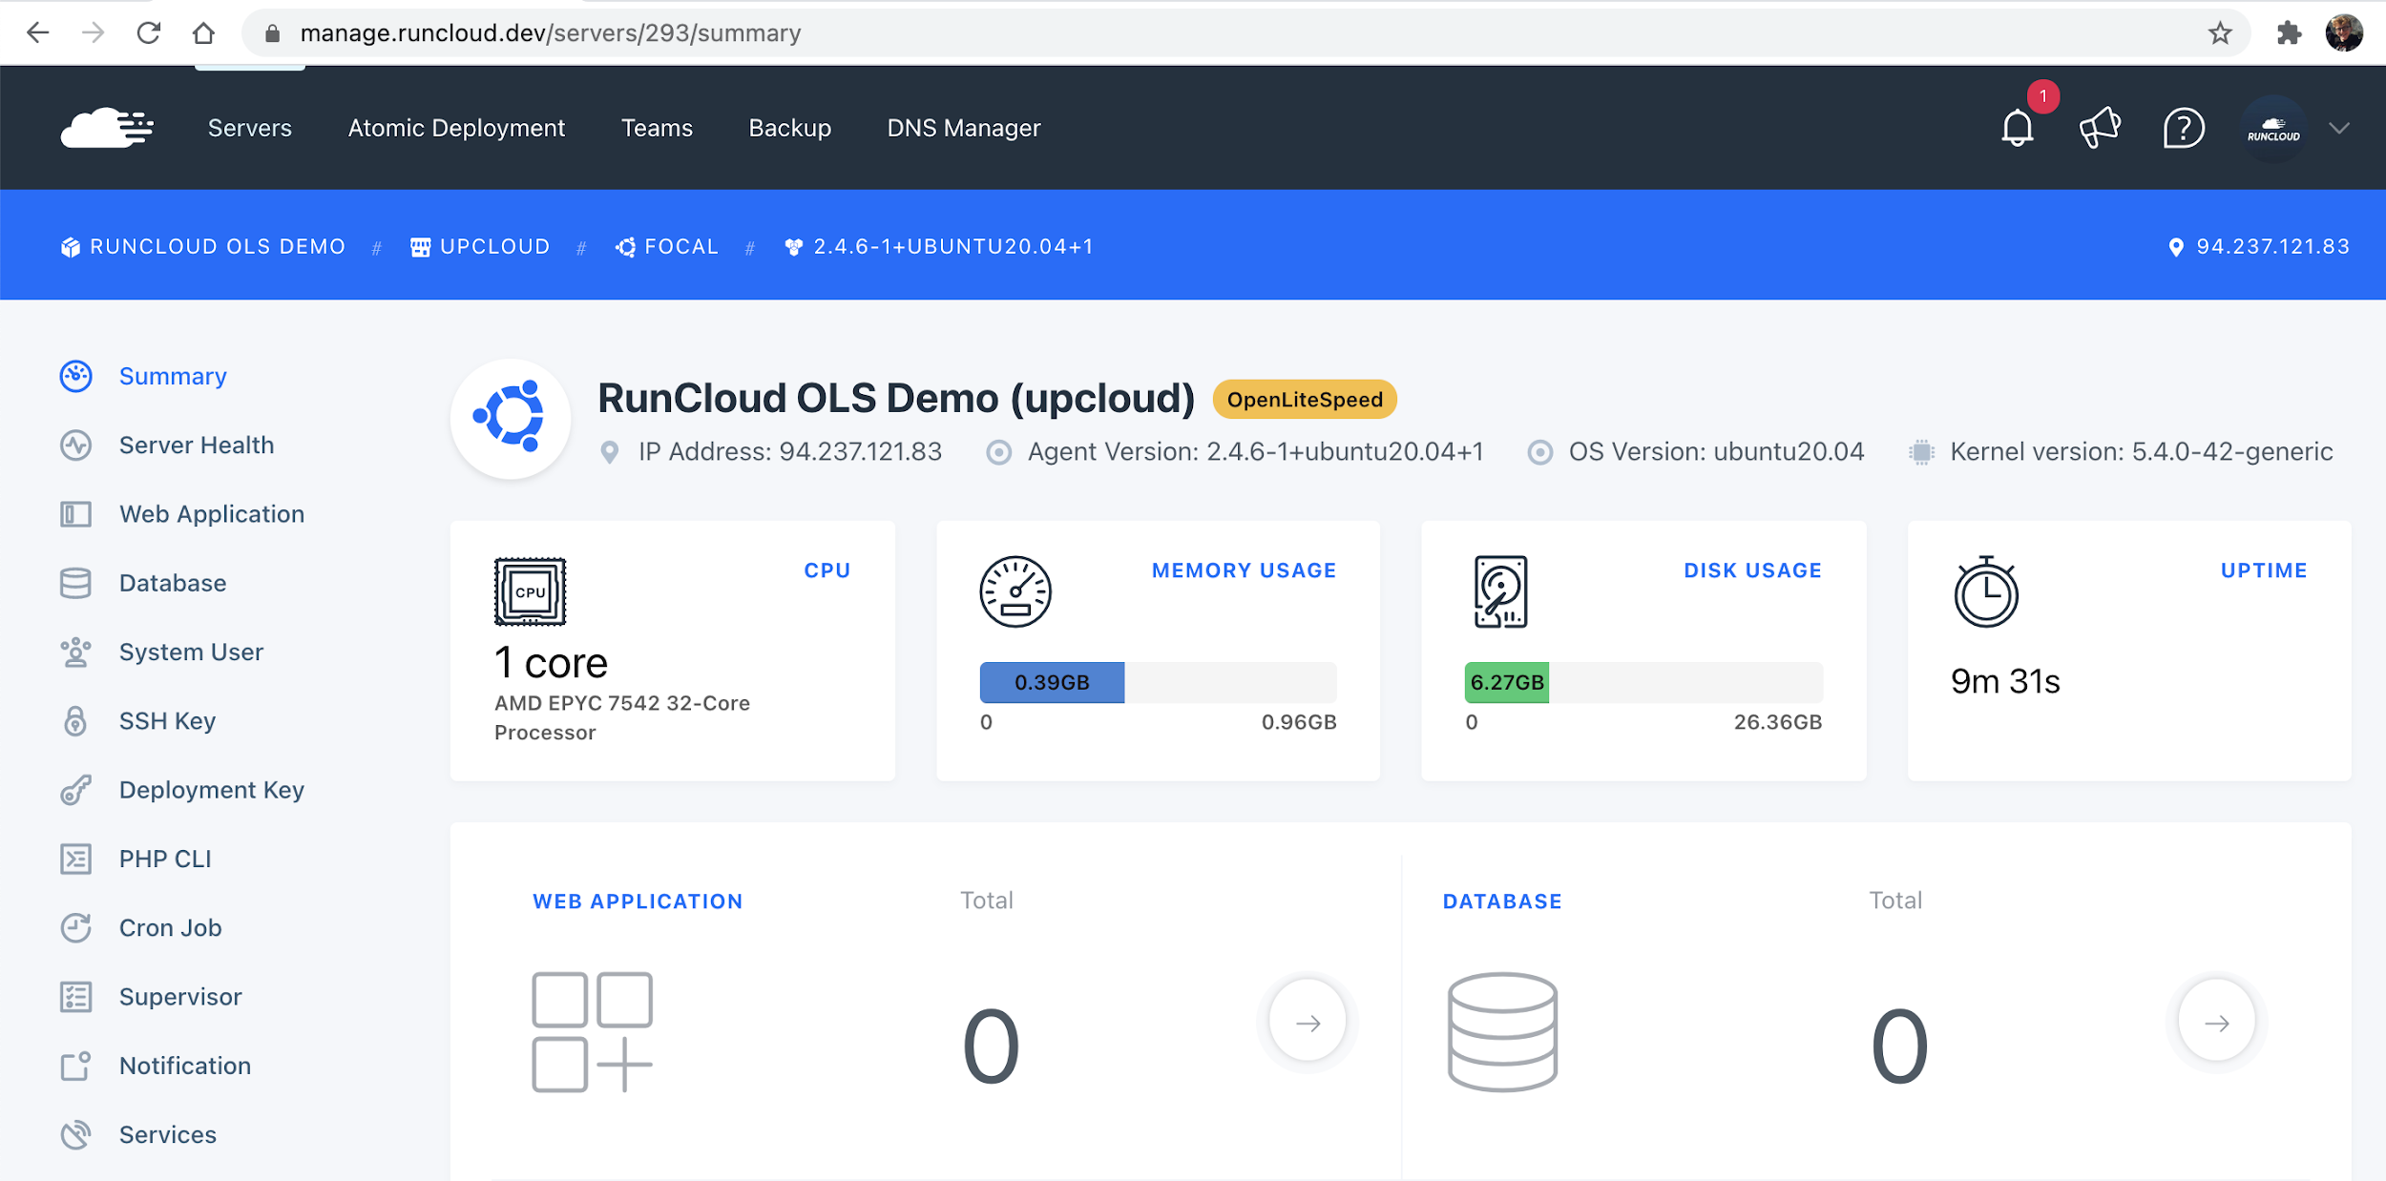2386x1181 pixels.
Task: Click the uptime stopwatch icon
Action: pyautogui.click(x=1986, y=591)
